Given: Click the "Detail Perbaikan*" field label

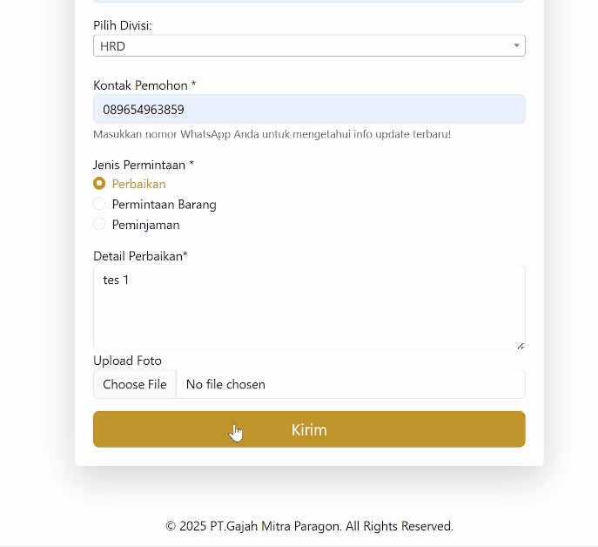Looking at the screenshot, I should [140, 256].
